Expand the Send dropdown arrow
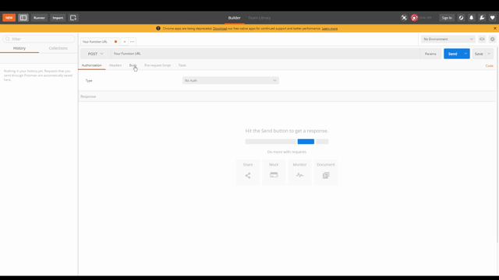This screenshot has width=499, height=280. (465, 54)
